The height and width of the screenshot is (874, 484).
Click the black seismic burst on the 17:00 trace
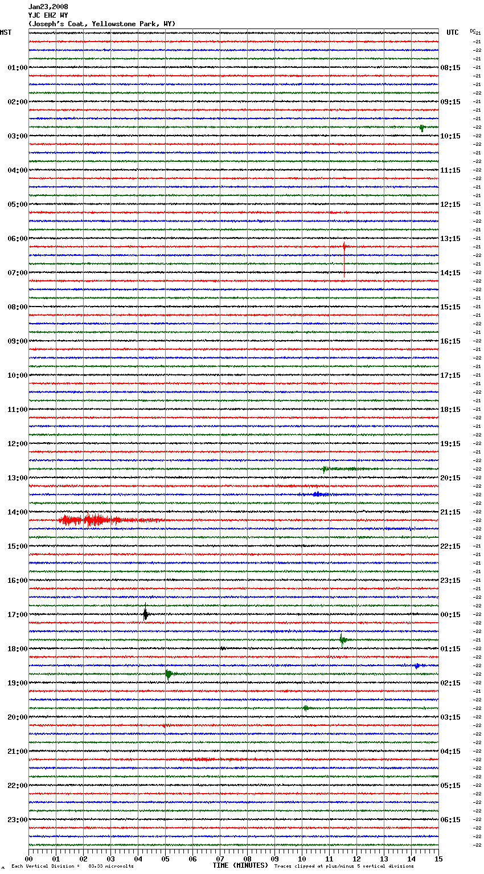pyautogui.click(x=145, y=614)
